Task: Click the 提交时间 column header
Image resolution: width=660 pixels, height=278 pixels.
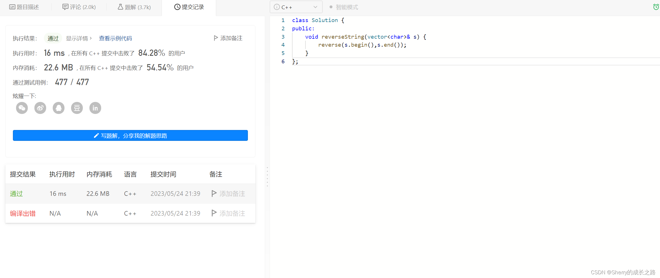Action: coord(163,174)
